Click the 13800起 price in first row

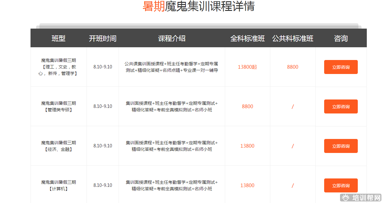pyautogui.click(x=247, y=67)
